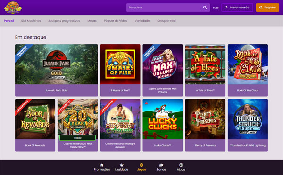Open Book of Mrs Claus thumbnail
283x175 pixels.
(x=248, y=64)
